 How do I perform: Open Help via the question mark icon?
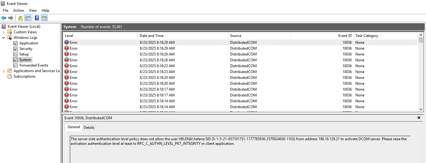(x=37, y=18)
